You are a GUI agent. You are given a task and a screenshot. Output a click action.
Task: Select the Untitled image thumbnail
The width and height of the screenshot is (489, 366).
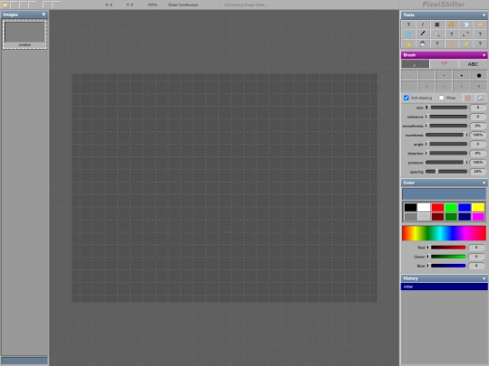[x=24, y=34]
